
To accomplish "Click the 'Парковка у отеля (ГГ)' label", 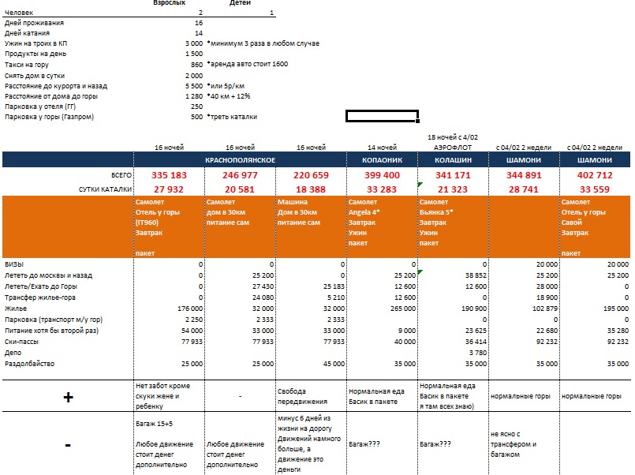I will [40, 107].
